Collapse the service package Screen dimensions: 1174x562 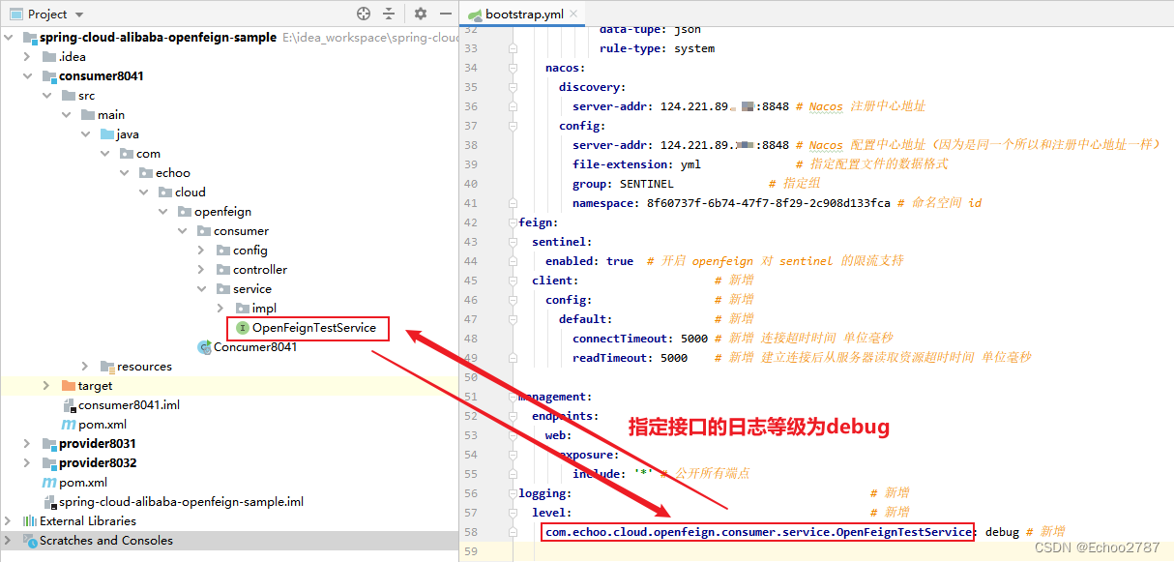pyautogui.click(x=201, y=289)
